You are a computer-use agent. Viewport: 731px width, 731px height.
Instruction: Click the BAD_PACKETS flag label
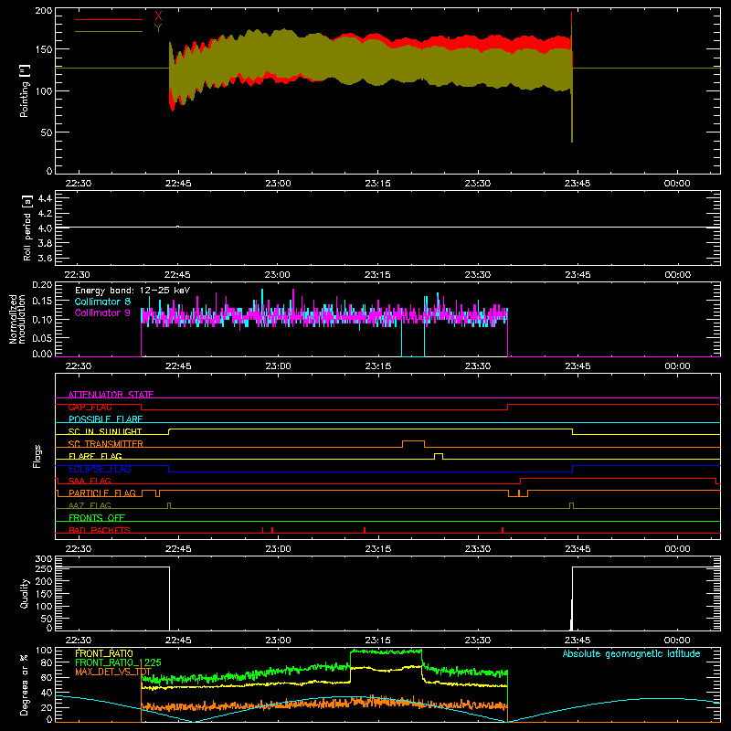pyautogui.click(x=100, y=530)
